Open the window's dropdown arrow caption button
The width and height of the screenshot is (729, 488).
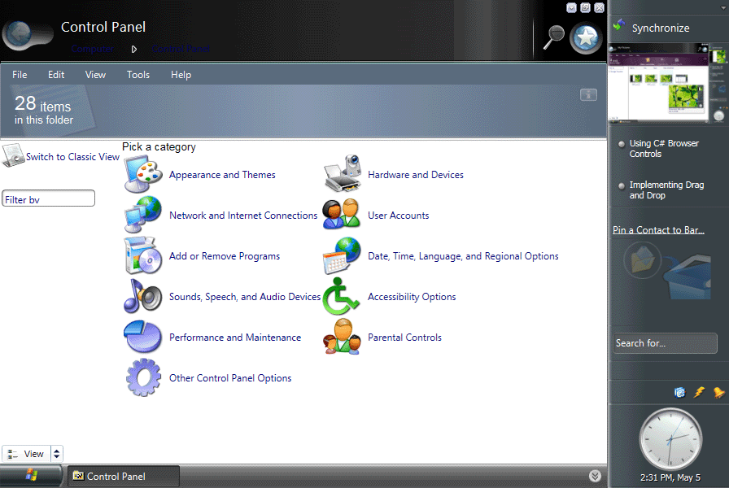click(x=571, y=8)
